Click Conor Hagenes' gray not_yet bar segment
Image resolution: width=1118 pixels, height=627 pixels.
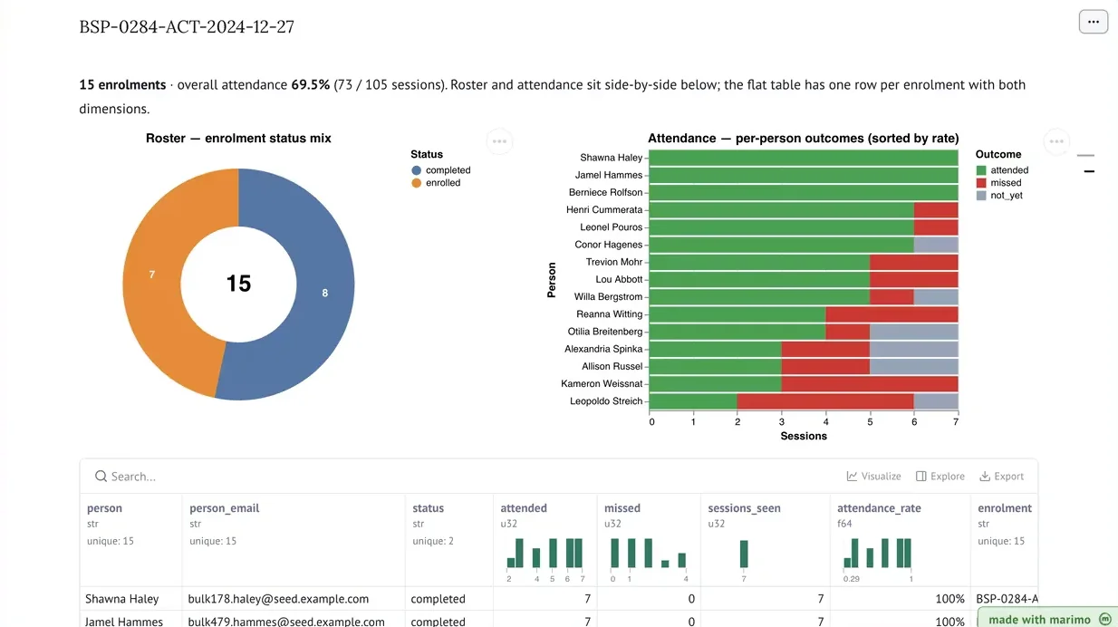tap(936, 245)
